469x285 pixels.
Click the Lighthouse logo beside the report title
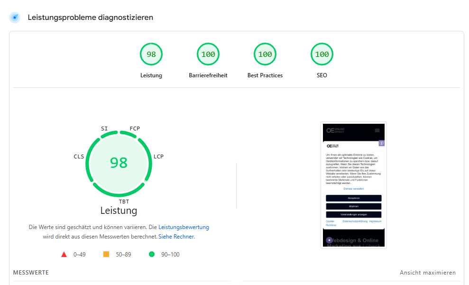(14, 17)
